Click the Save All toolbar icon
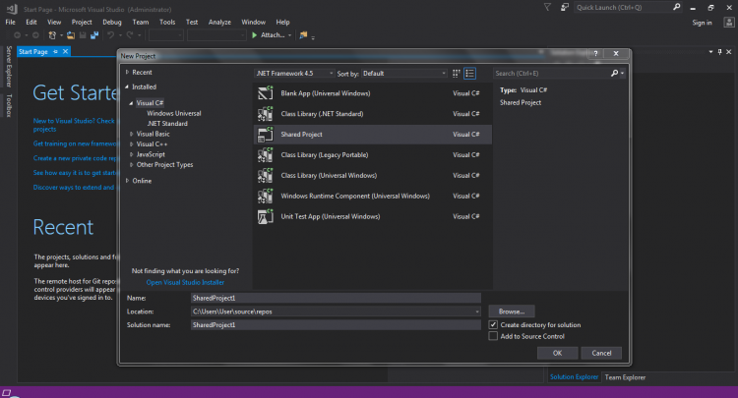The width and height of the screenshot is (738, 398). tap(94, 35)
